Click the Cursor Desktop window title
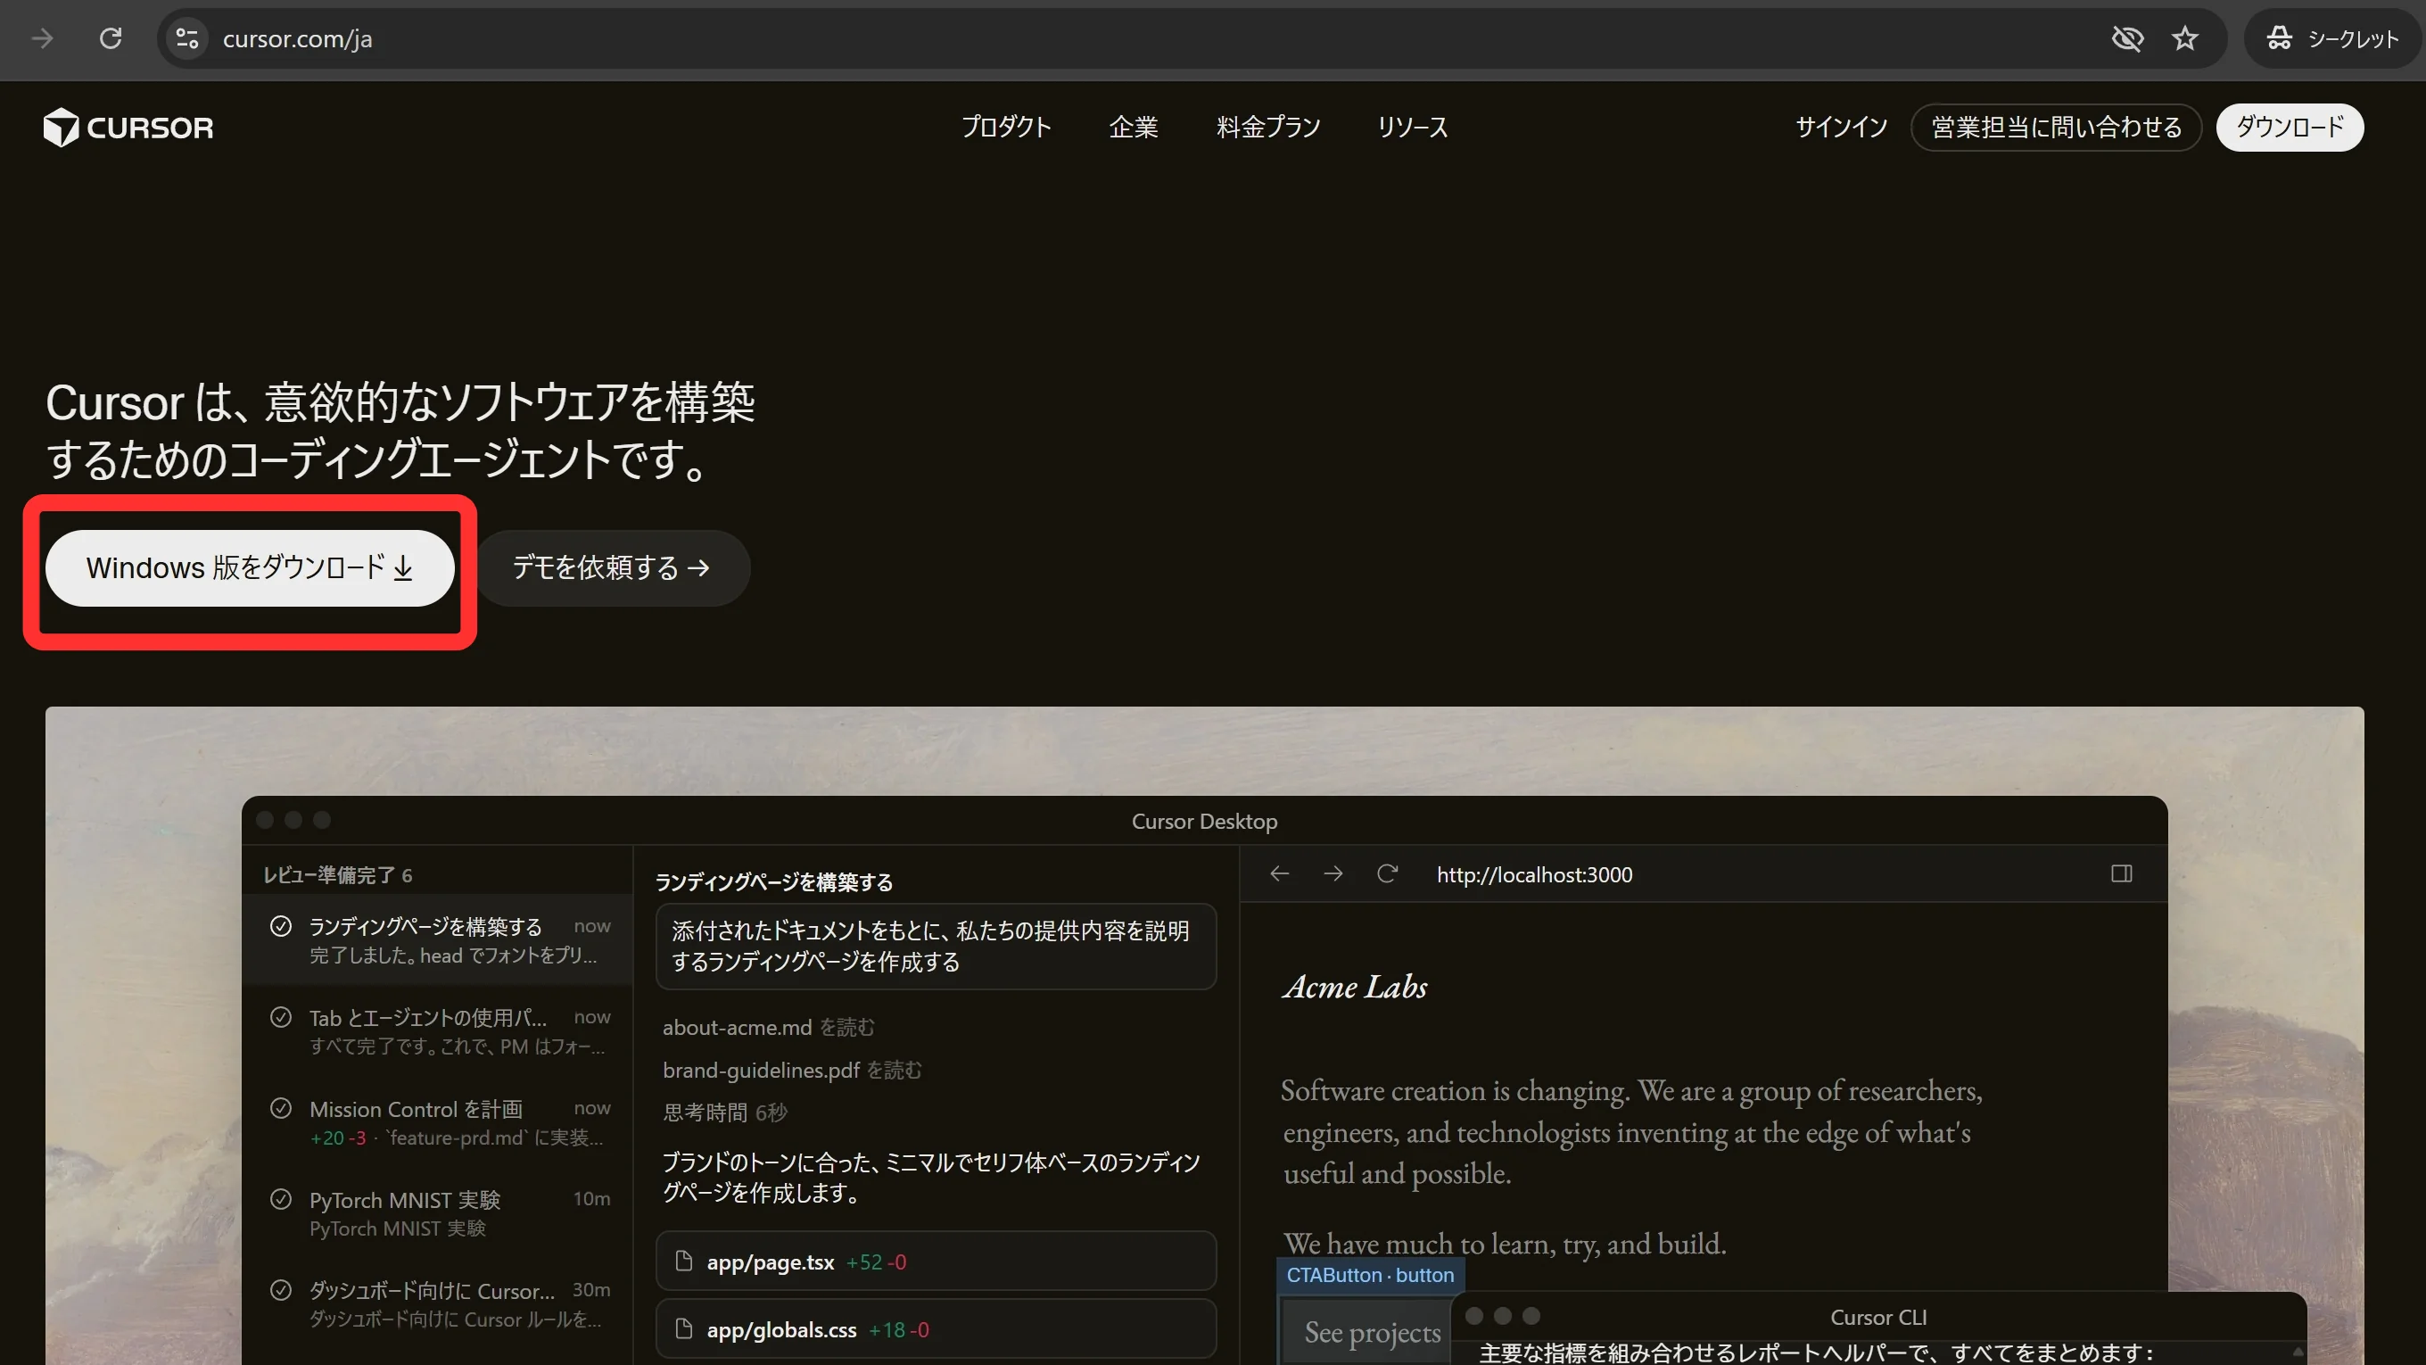 pyautogui.click(x=1204, y=822)
